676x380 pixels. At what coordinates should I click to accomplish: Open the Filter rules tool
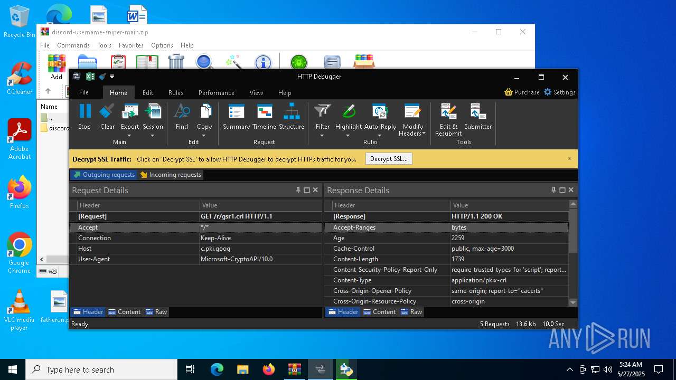(x=323, y=117)
